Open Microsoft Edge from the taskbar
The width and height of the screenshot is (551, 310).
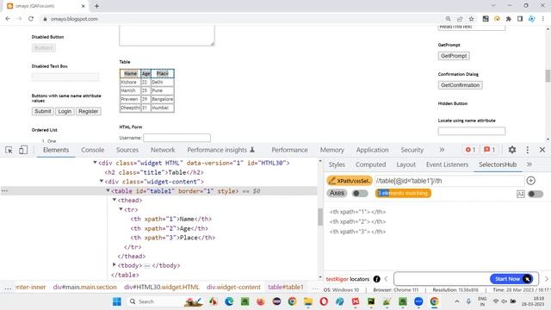[x=229, y=301]
